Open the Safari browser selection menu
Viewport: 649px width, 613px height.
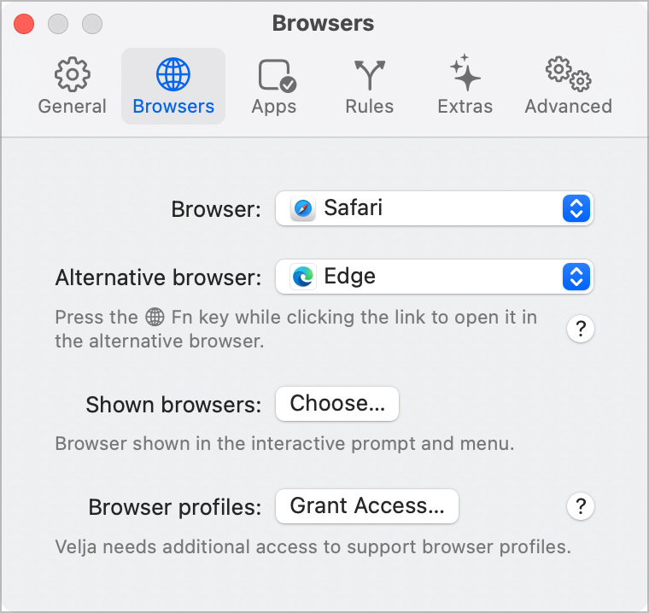pyautogui.click(x=427, y=208)
